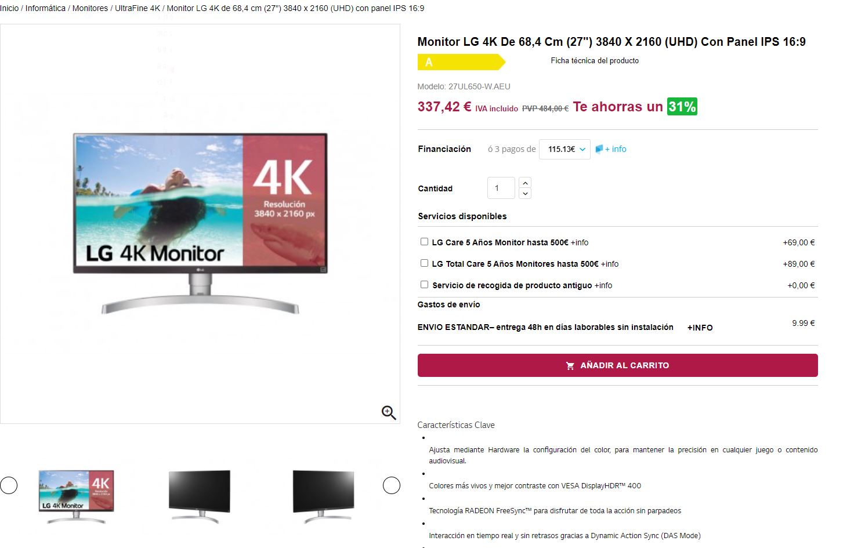Click the Cantidad quantity input field
This screenshot has width=854, height=548.
click(x=501, y=188)
